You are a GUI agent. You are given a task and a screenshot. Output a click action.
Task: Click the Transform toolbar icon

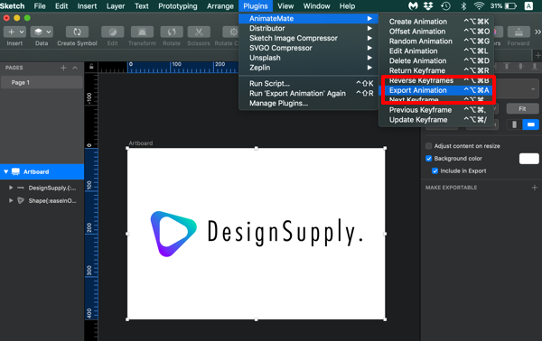tap(142, 32)
